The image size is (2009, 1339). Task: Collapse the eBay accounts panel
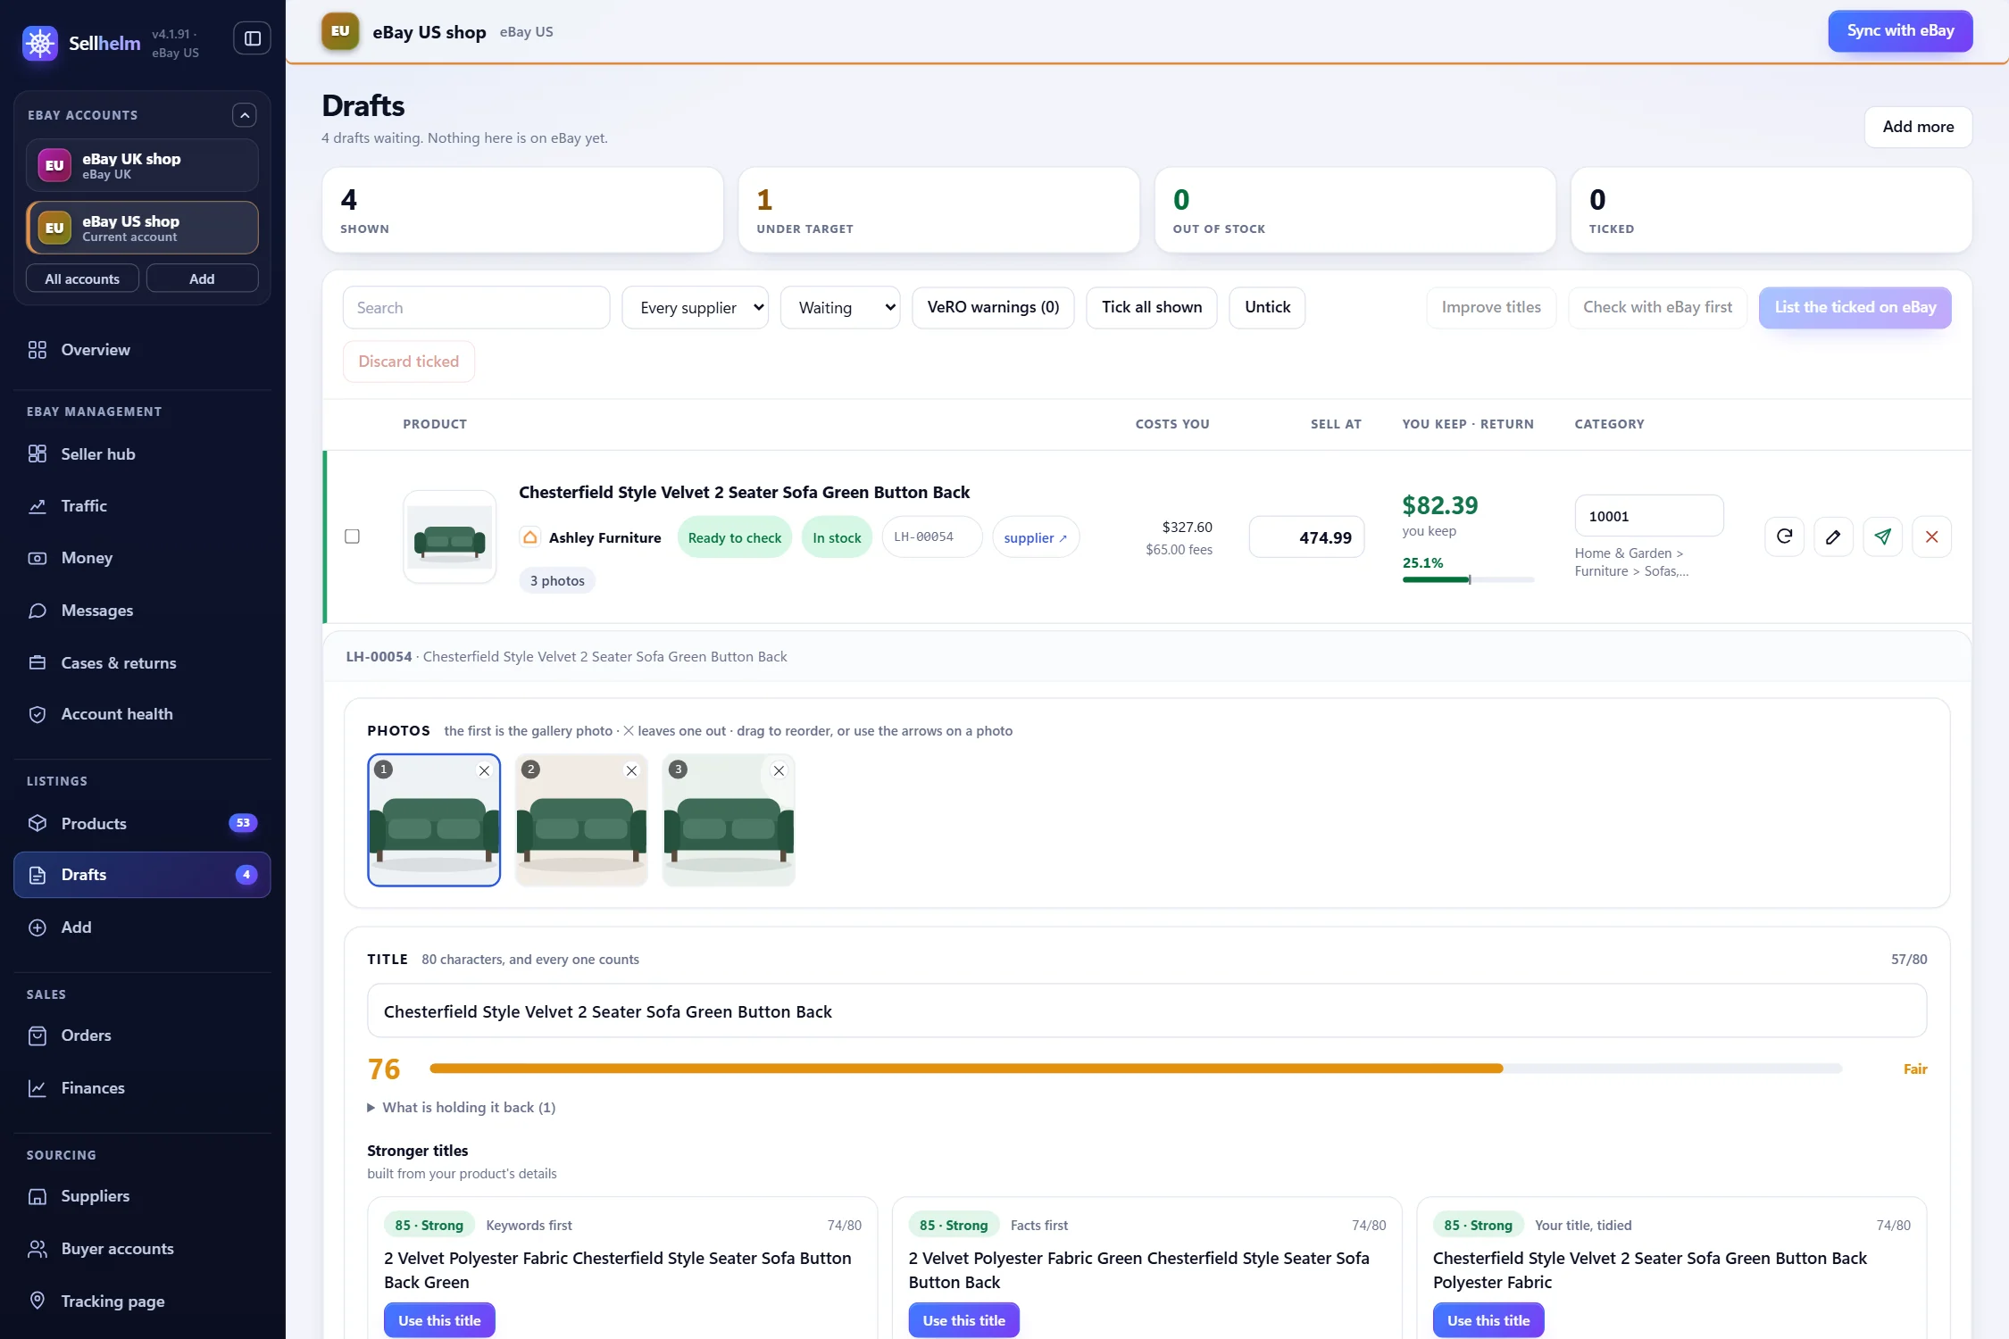click(244, 115)
